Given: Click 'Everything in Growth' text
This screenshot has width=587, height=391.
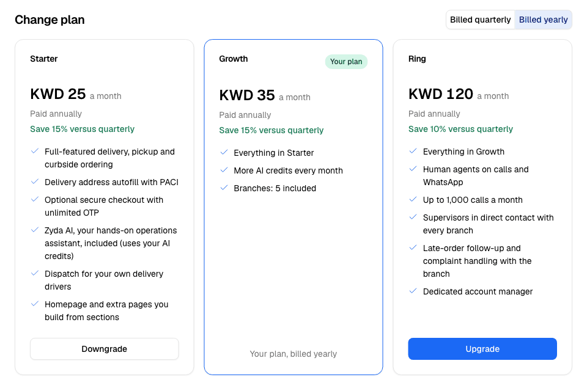Looking at the screenshot, I should pyautogui.click(x=463, y=152).
